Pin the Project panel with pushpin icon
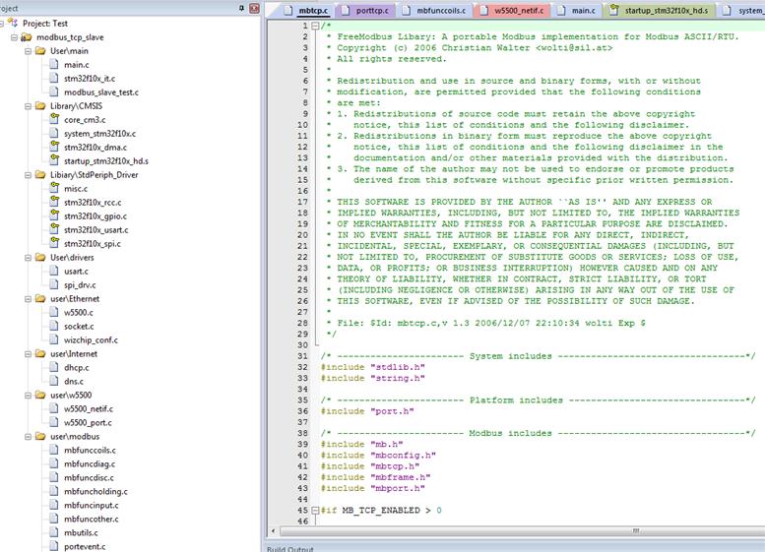Viewport: 765px width, 552px height. [x=241, y=8]
